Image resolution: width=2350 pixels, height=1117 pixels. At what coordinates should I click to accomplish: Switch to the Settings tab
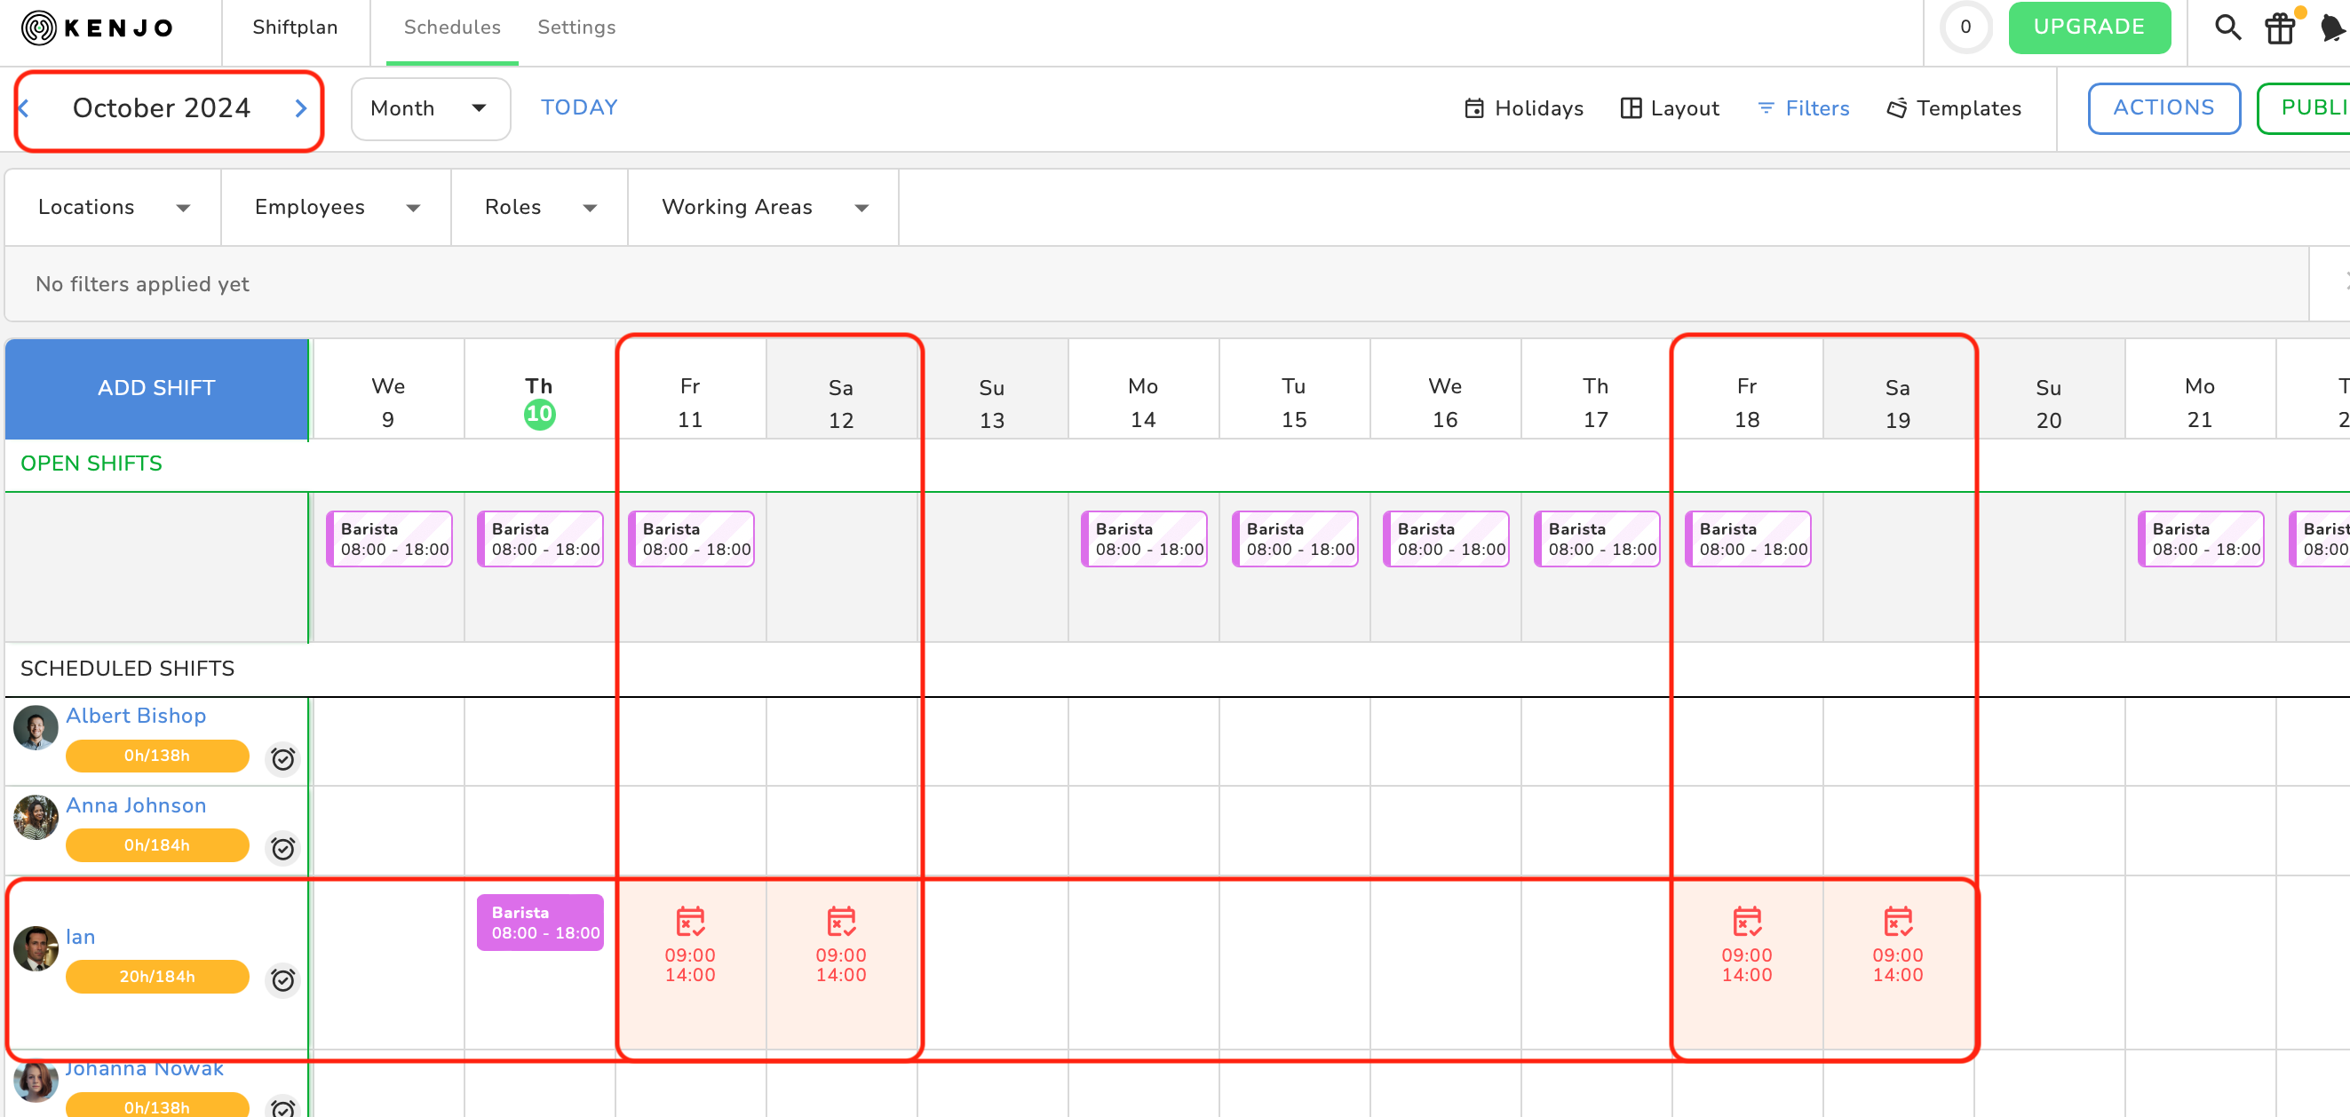(576, 28)
